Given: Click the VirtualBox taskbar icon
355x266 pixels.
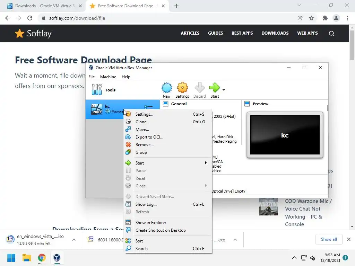Looking at the screenshot, I should pyautogui.click(x=57, y=258).
